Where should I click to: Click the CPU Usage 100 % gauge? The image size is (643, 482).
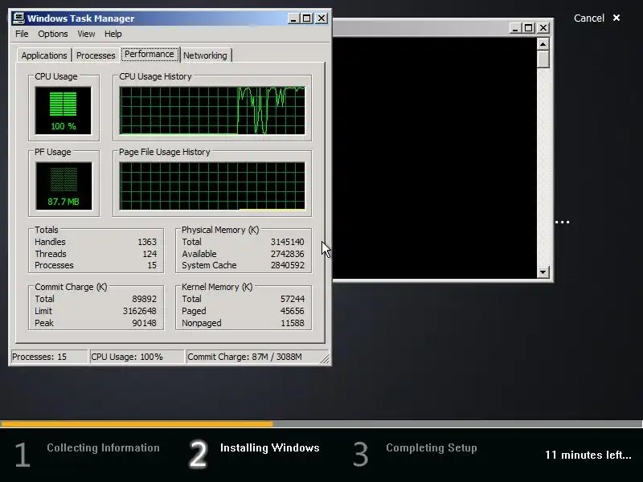click(x=63, y=110)
